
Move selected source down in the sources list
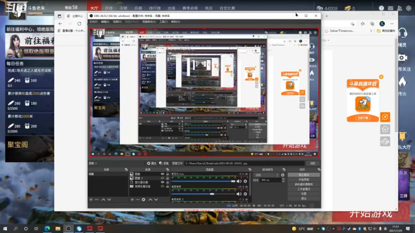click(156, 200)
